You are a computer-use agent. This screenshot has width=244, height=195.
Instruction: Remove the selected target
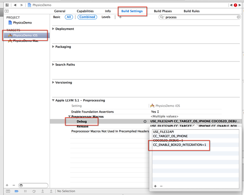(x=14, y=185)
